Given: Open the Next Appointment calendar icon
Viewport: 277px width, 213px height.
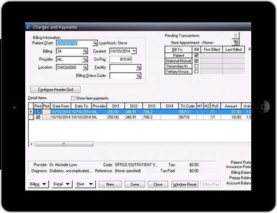Looking at the screenshot, I should tap(236, 42).
